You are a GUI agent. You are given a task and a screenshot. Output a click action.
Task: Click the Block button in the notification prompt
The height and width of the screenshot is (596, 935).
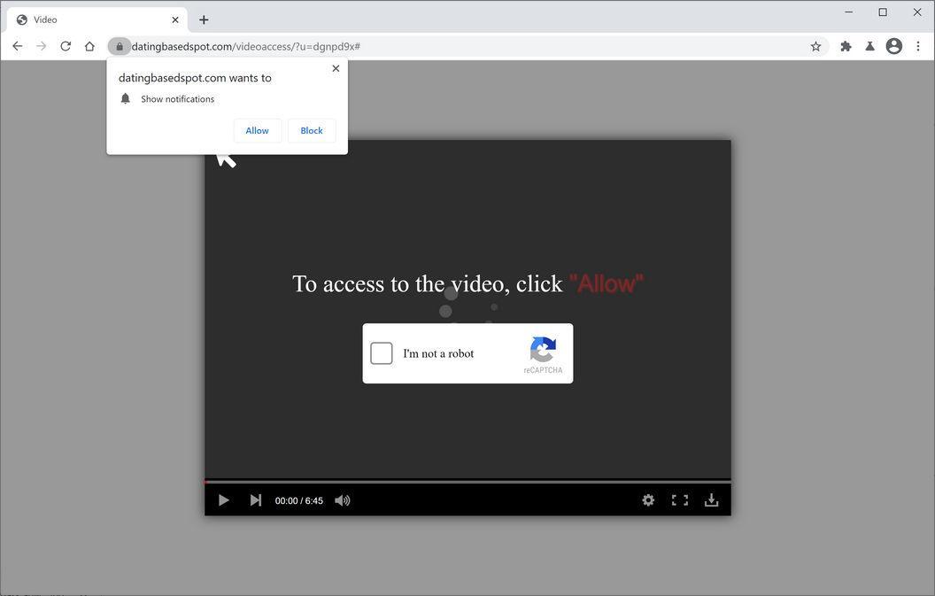(311, 130)
